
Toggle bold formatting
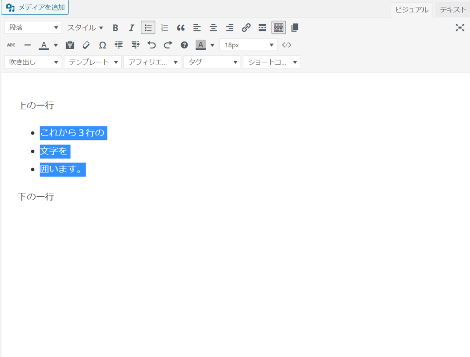pos(115,28)
